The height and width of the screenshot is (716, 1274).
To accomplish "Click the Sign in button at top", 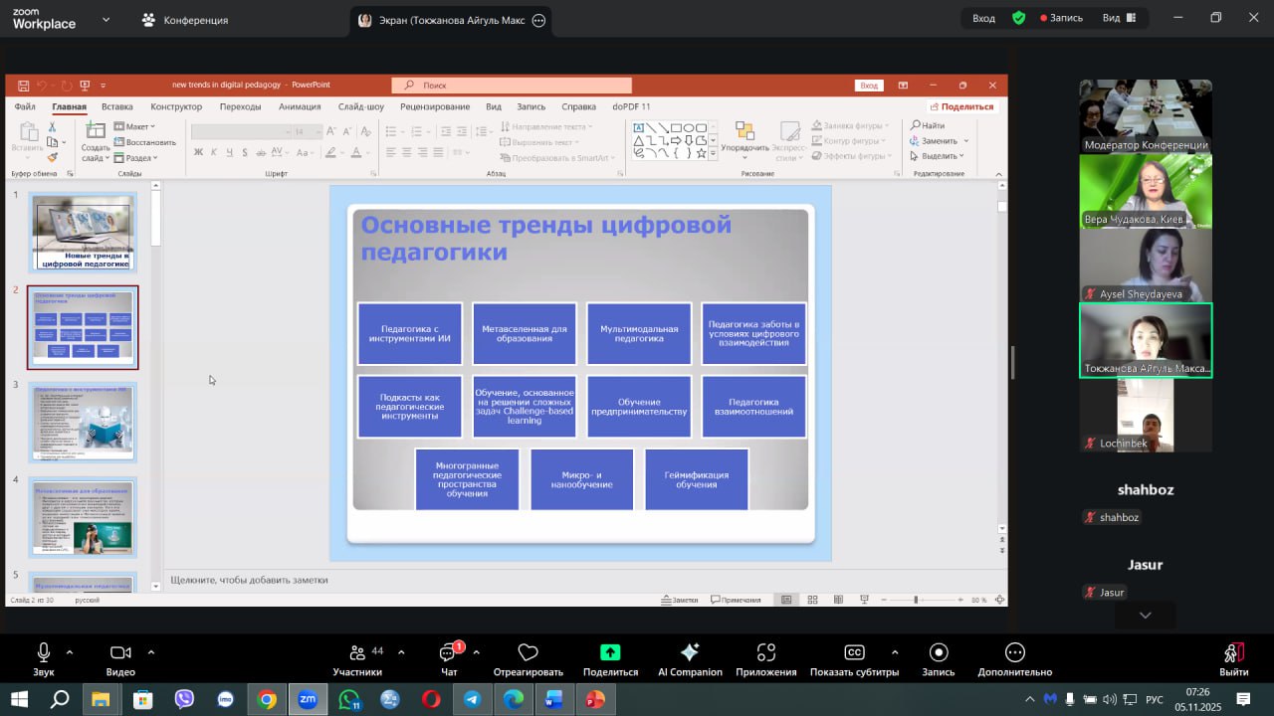I will pyautogui.click(x=983, y=18).
